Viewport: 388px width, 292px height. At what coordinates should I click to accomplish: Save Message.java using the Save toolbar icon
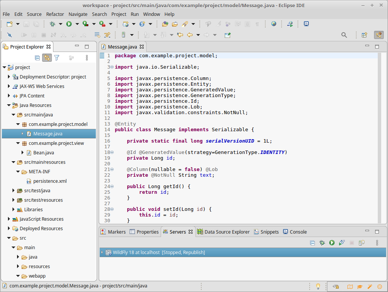[x=26, y=24]
